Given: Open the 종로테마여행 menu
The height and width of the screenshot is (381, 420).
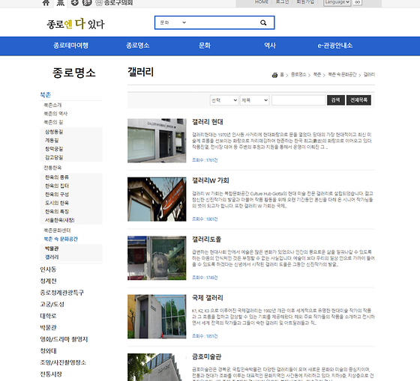Looking at the screenshot, I should coord(70,46).
